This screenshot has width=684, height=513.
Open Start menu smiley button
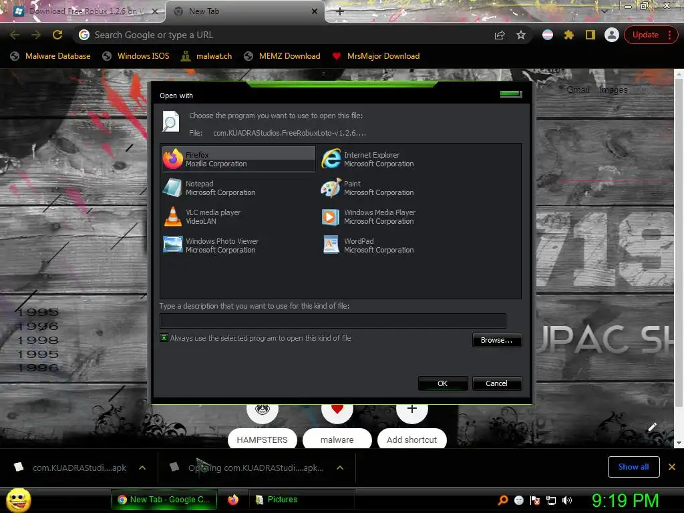[x=18, y=500]
